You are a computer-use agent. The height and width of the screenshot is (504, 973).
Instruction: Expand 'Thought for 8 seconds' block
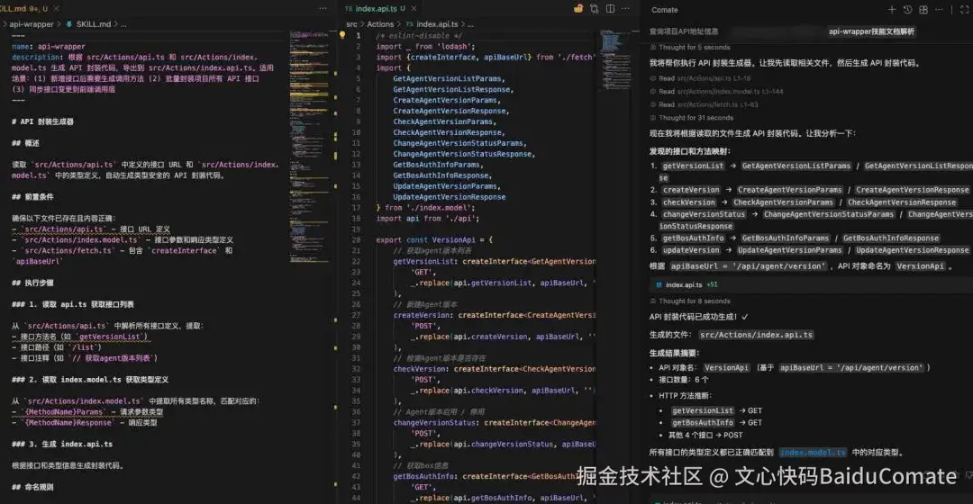click(690, 301)
